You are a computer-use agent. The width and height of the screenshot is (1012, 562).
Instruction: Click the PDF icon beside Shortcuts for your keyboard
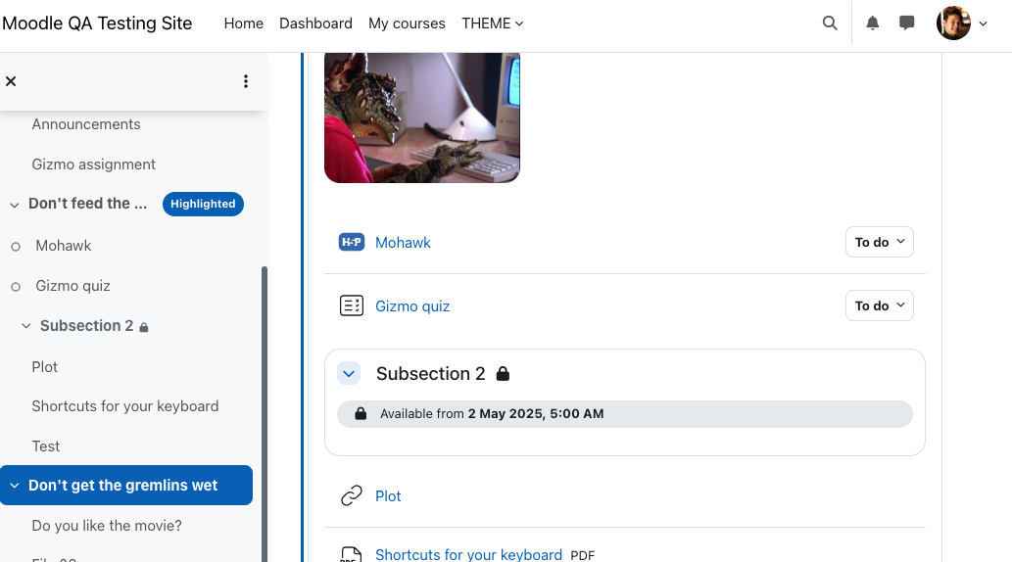pos(352,553)
